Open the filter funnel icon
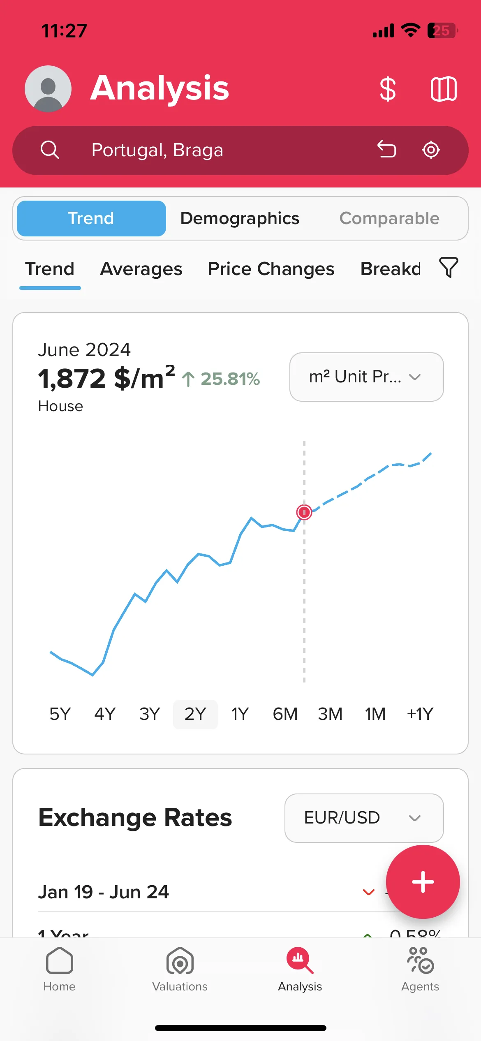This screenshot has height=1041, width=481. (449, 268)
